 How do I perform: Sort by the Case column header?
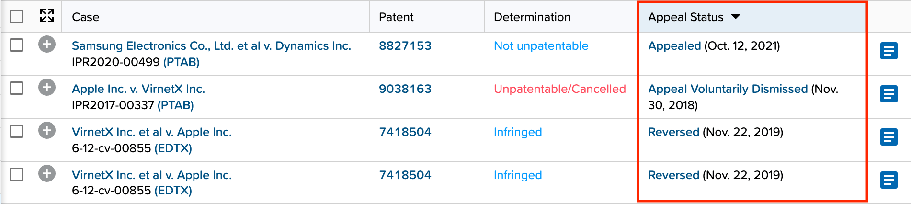[86, 17]
